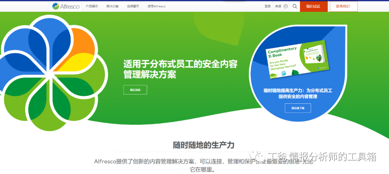The width and height of the screenshot is (389, 174).
Task: Click the red 现在试试 header button
Action: tap(314, 6)
